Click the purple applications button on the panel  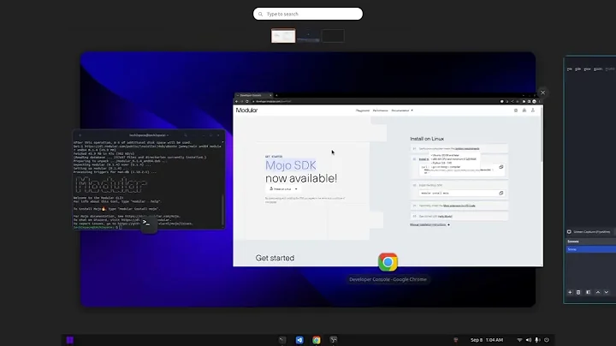point(70,340)
